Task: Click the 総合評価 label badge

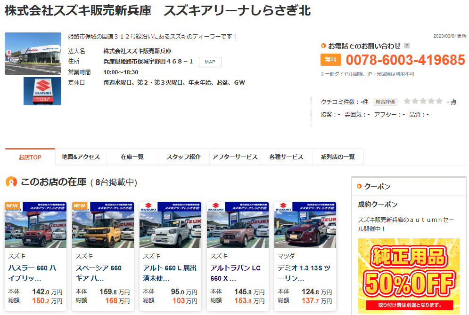Action: pyautogui.click(x=385, y=102)
